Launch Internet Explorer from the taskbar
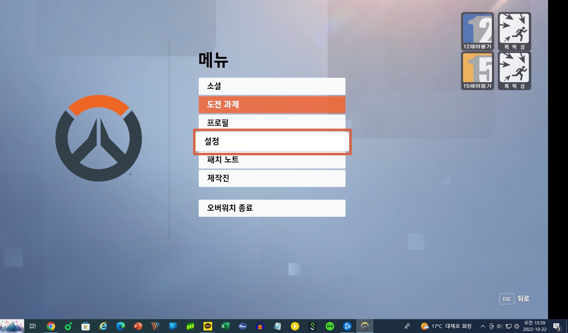Viewport: 568px width, 333px height. 103,326
